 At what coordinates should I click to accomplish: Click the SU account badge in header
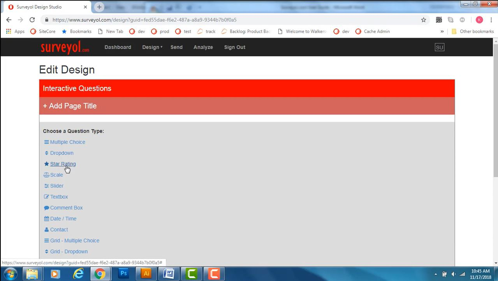click(440, 47)
